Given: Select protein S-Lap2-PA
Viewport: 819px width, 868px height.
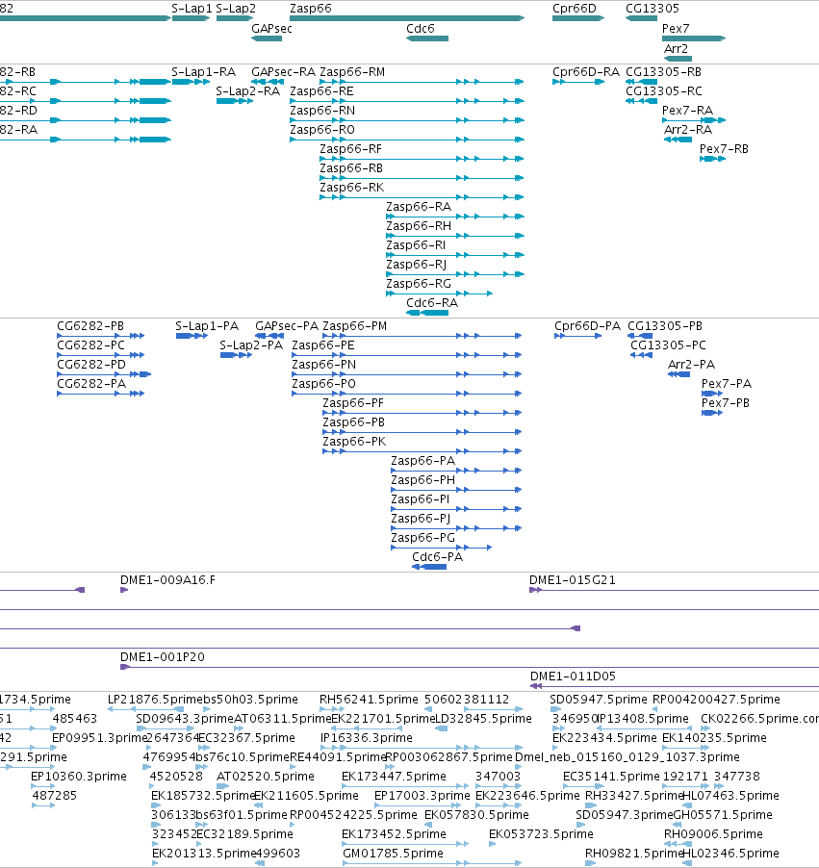Looking at the screenshot, I should pos(236,355).
